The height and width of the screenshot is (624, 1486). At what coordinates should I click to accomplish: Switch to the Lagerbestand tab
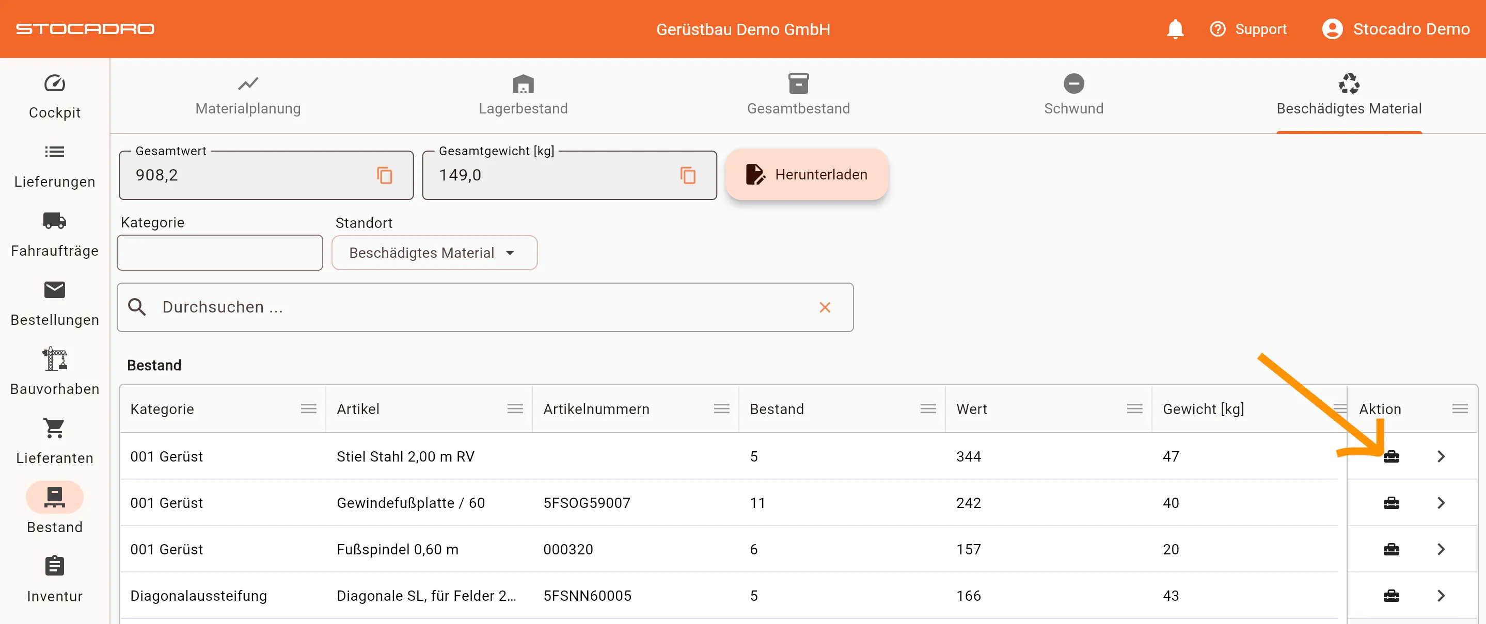click(x=523, y=95)
